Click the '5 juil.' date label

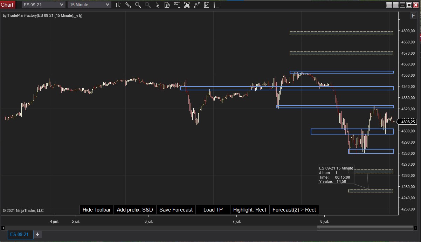[x=76, y=221]
